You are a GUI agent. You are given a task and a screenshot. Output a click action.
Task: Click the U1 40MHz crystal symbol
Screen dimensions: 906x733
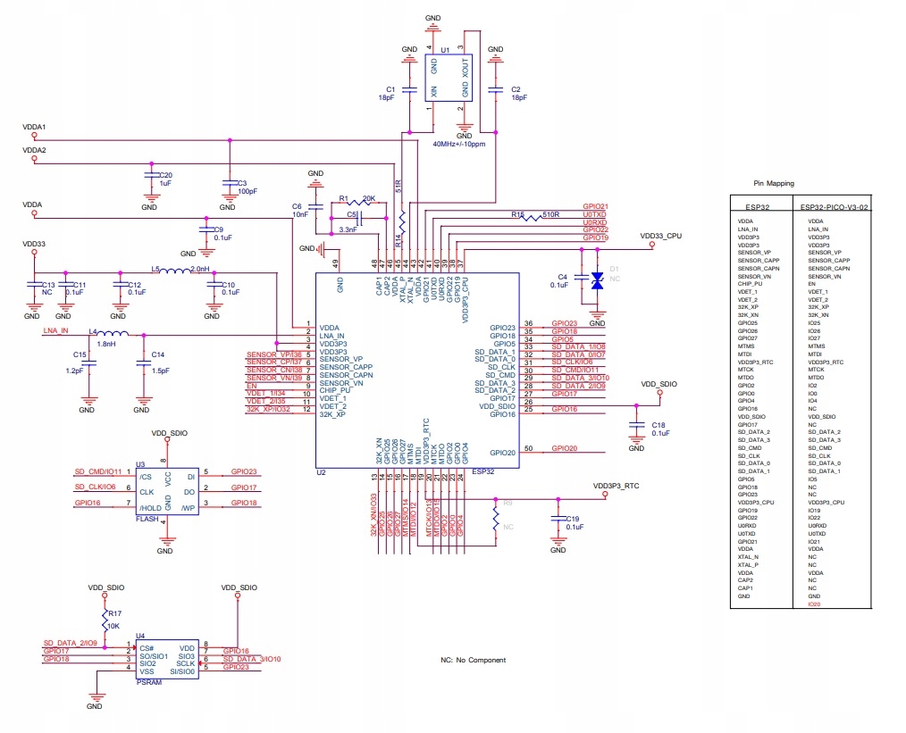pos(449,78)
